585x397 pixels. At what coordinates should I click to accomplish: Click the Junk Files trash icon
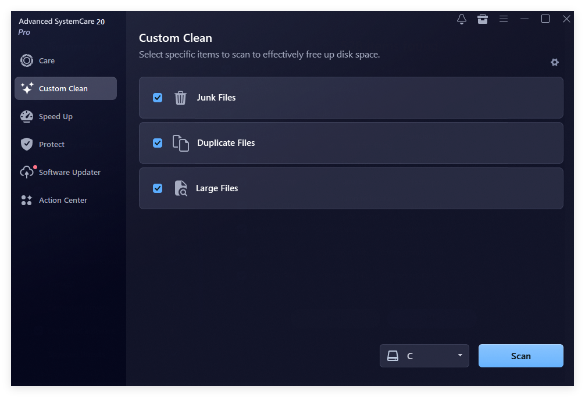tap(180, 98)
